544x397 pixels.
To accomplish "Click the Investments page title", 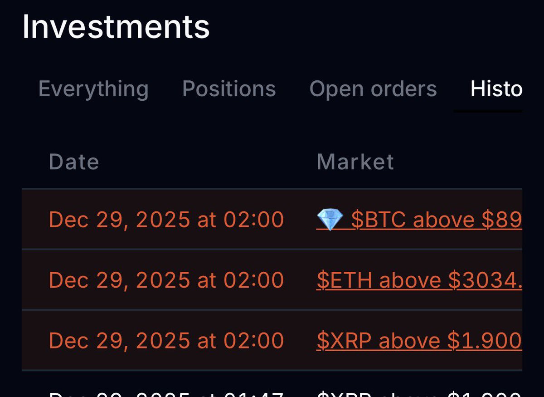I will 116,26.
